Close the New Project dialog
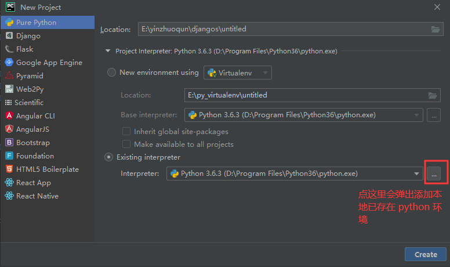Viewport: 450px width, 267px height. (x=437, y=7)
